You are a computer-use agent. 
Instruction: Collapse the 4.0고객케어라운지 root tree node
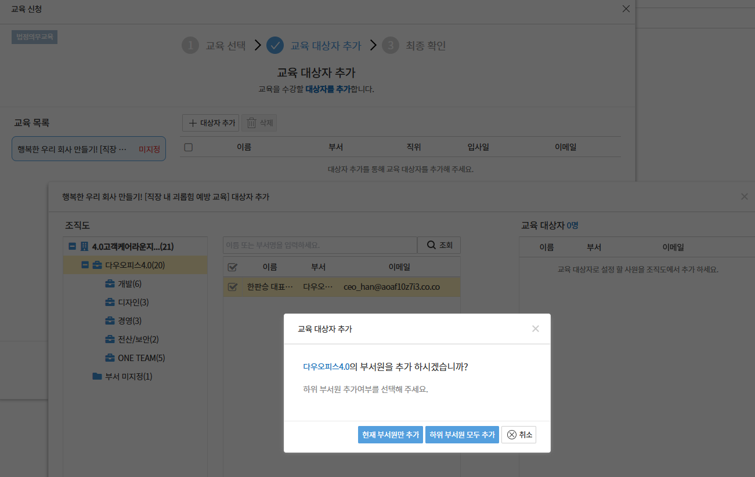(73, 247)
